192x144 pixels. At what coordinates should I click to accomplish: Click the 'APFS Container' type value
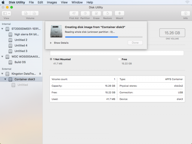pos(174,79)
